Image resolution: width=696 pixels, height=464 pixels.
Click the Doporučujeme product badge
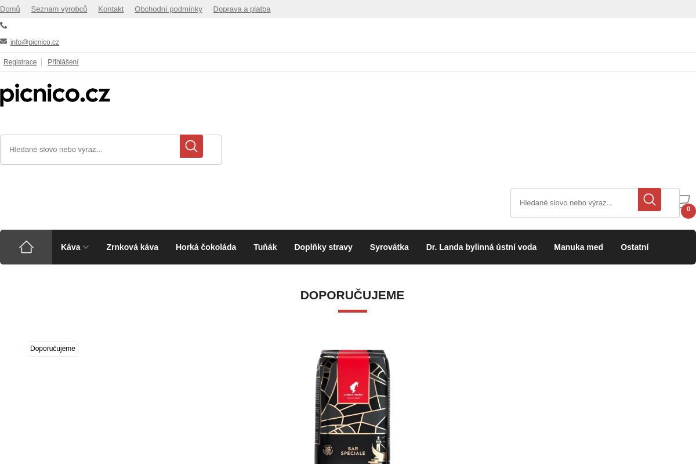click(x=53, y=349)
